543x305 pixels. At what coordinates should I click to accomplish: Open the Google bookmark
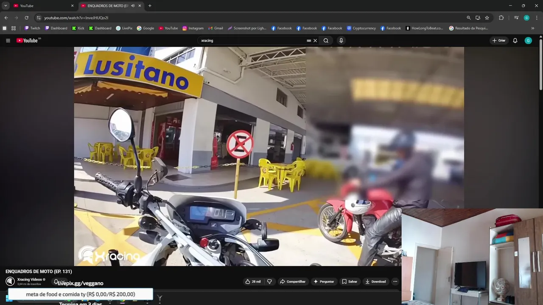tap(146, 28)
